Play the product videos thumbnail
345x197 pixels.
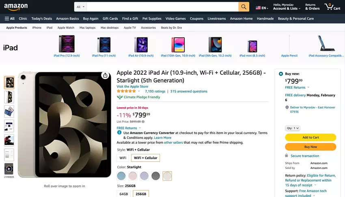point(9,169)
